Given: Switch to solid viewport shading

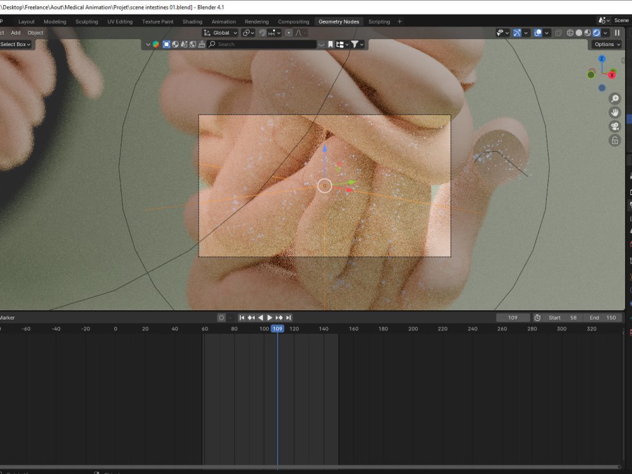Looking at the screenshot, I should 579,33.
